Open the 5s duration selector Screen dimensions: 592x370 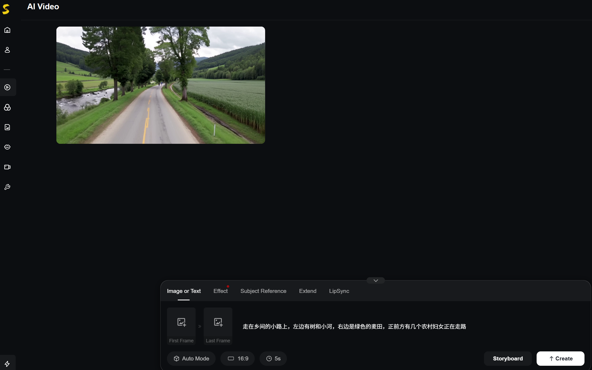(x=273, y=359)
